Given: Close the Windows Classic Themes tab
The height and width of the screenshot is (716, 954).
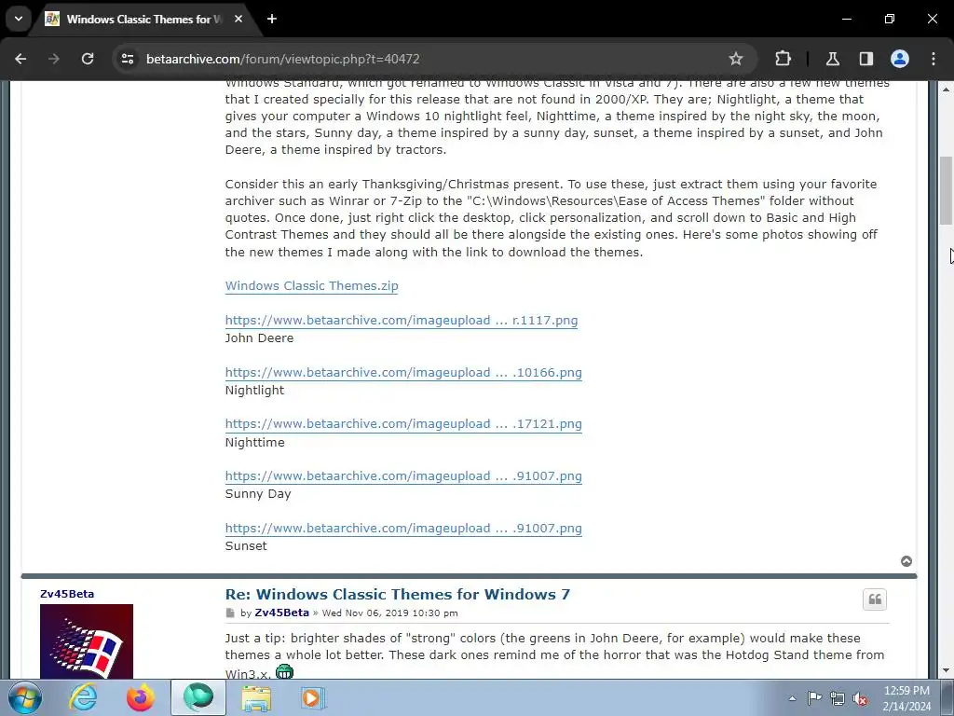Looking at the screenshot, I should pos(238,19).
